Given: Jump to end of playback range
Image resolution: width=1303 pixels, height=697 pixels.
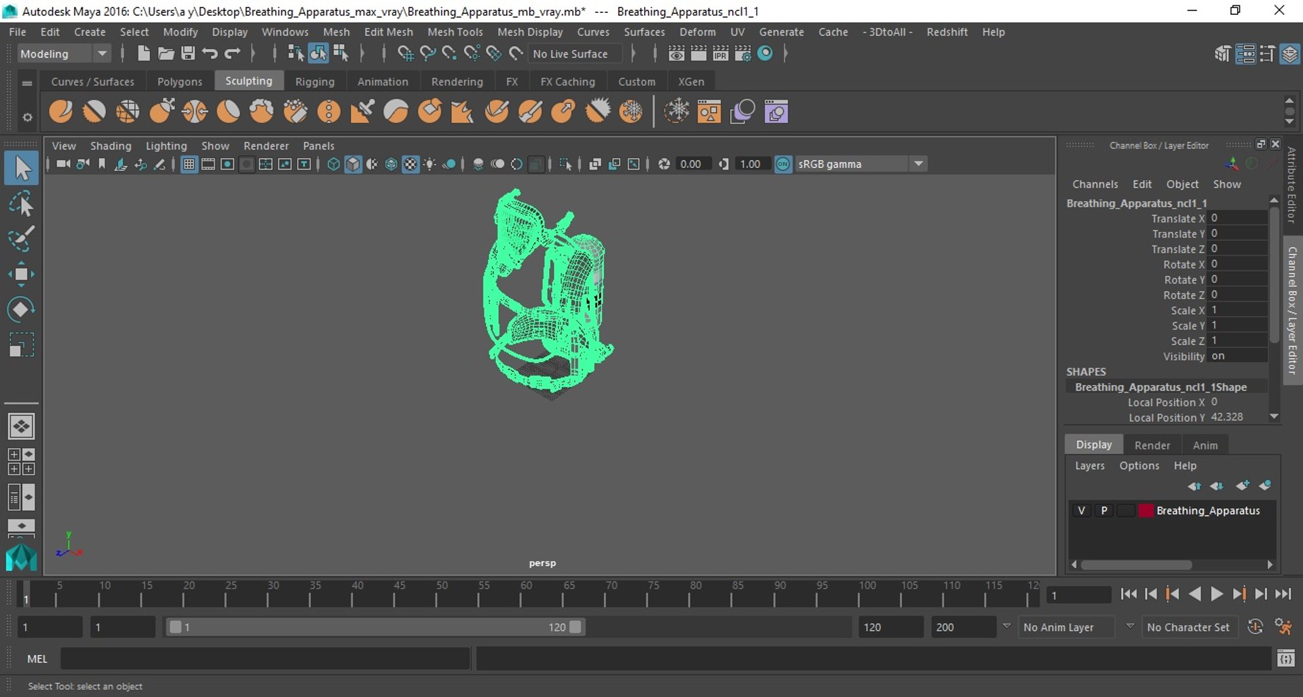Looking at the screenshot, I should click(x=1283, y=595).
